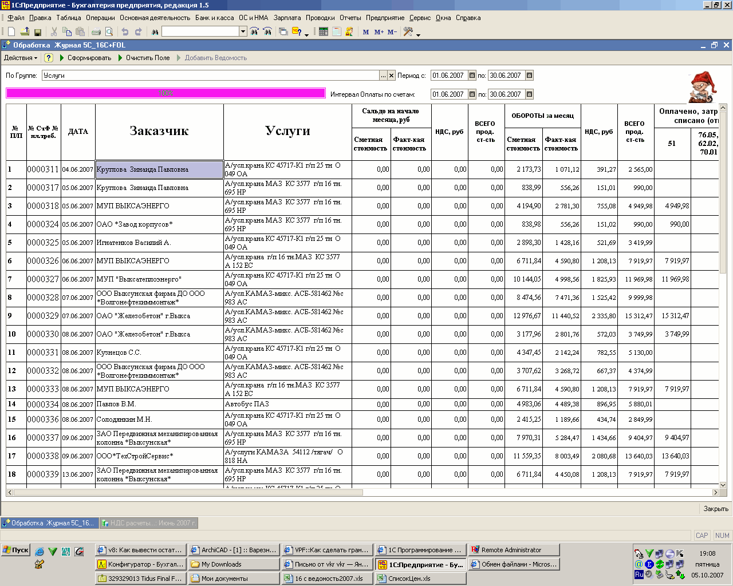Click the M+ memory add button
The image size is (733, 586).
379,32
